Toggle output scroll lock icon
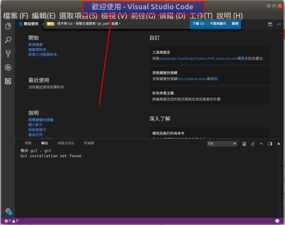 pyautogui.click(x=252, y=144)
